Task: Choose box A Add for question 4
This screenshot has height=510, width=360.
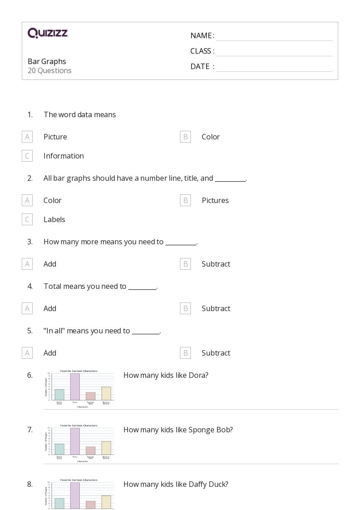Action: [x=27, y=308]
